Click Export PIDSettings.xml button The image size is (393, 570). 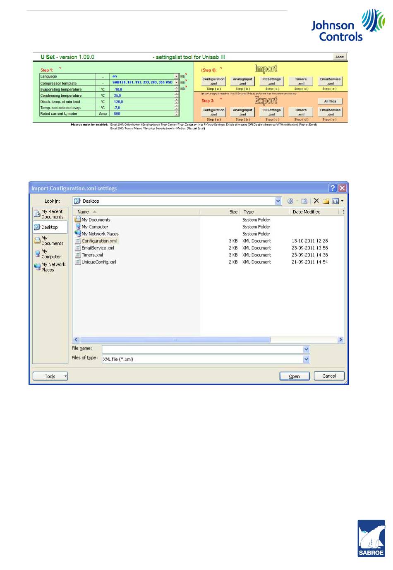271,112
